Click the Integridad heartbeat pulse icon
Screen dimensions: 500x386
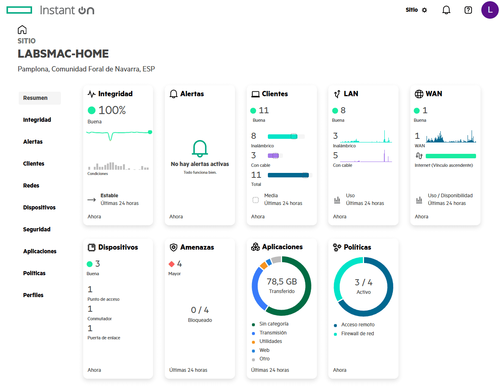(92, 94)
